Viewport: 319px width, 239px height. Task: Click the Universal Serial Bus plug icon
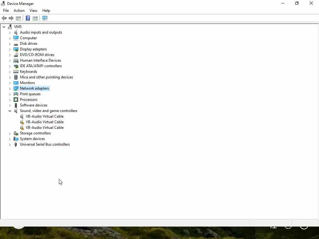tap(16, 144)
